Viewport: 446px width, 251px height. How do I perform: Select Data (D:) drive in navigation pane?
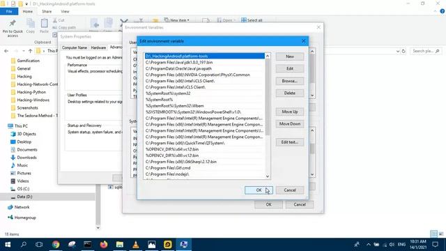24,197
